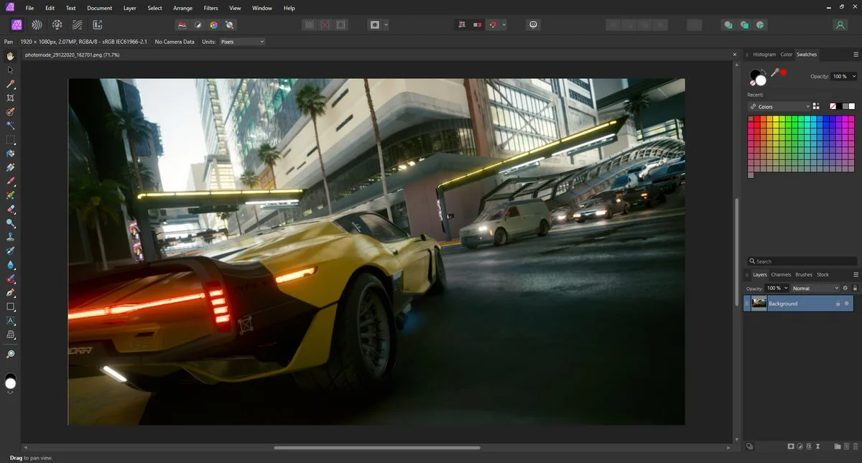Open the Layers opacity 100% dropdown

pos(777,288)
